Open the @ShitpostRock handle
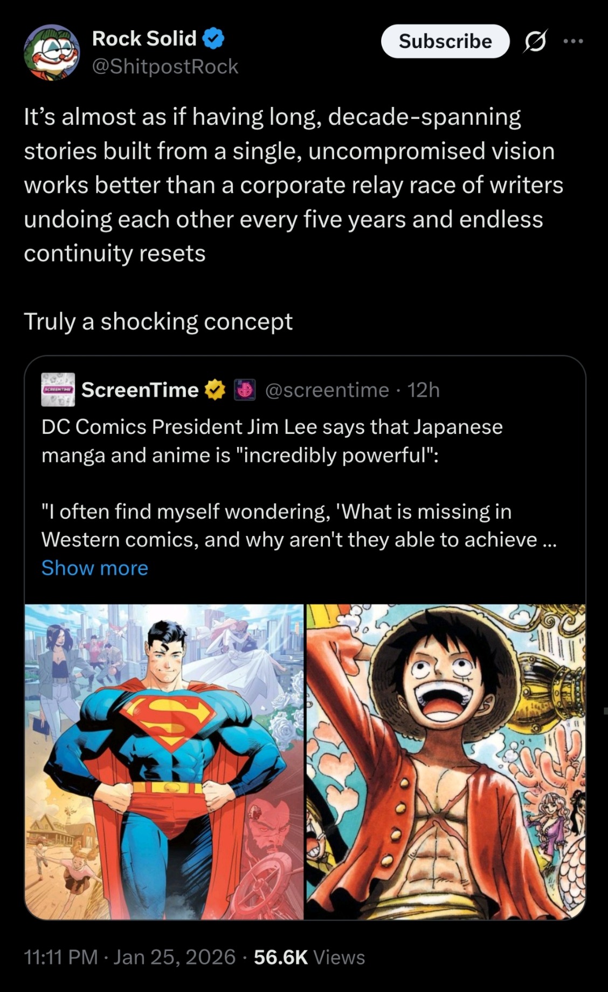The image size is (608, 992). click(x=165, y=66)
